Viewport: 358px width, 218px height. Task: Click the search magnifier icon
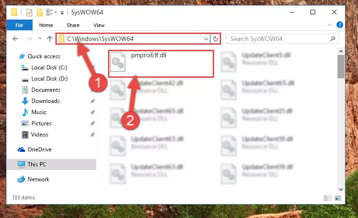coord(333,39)
